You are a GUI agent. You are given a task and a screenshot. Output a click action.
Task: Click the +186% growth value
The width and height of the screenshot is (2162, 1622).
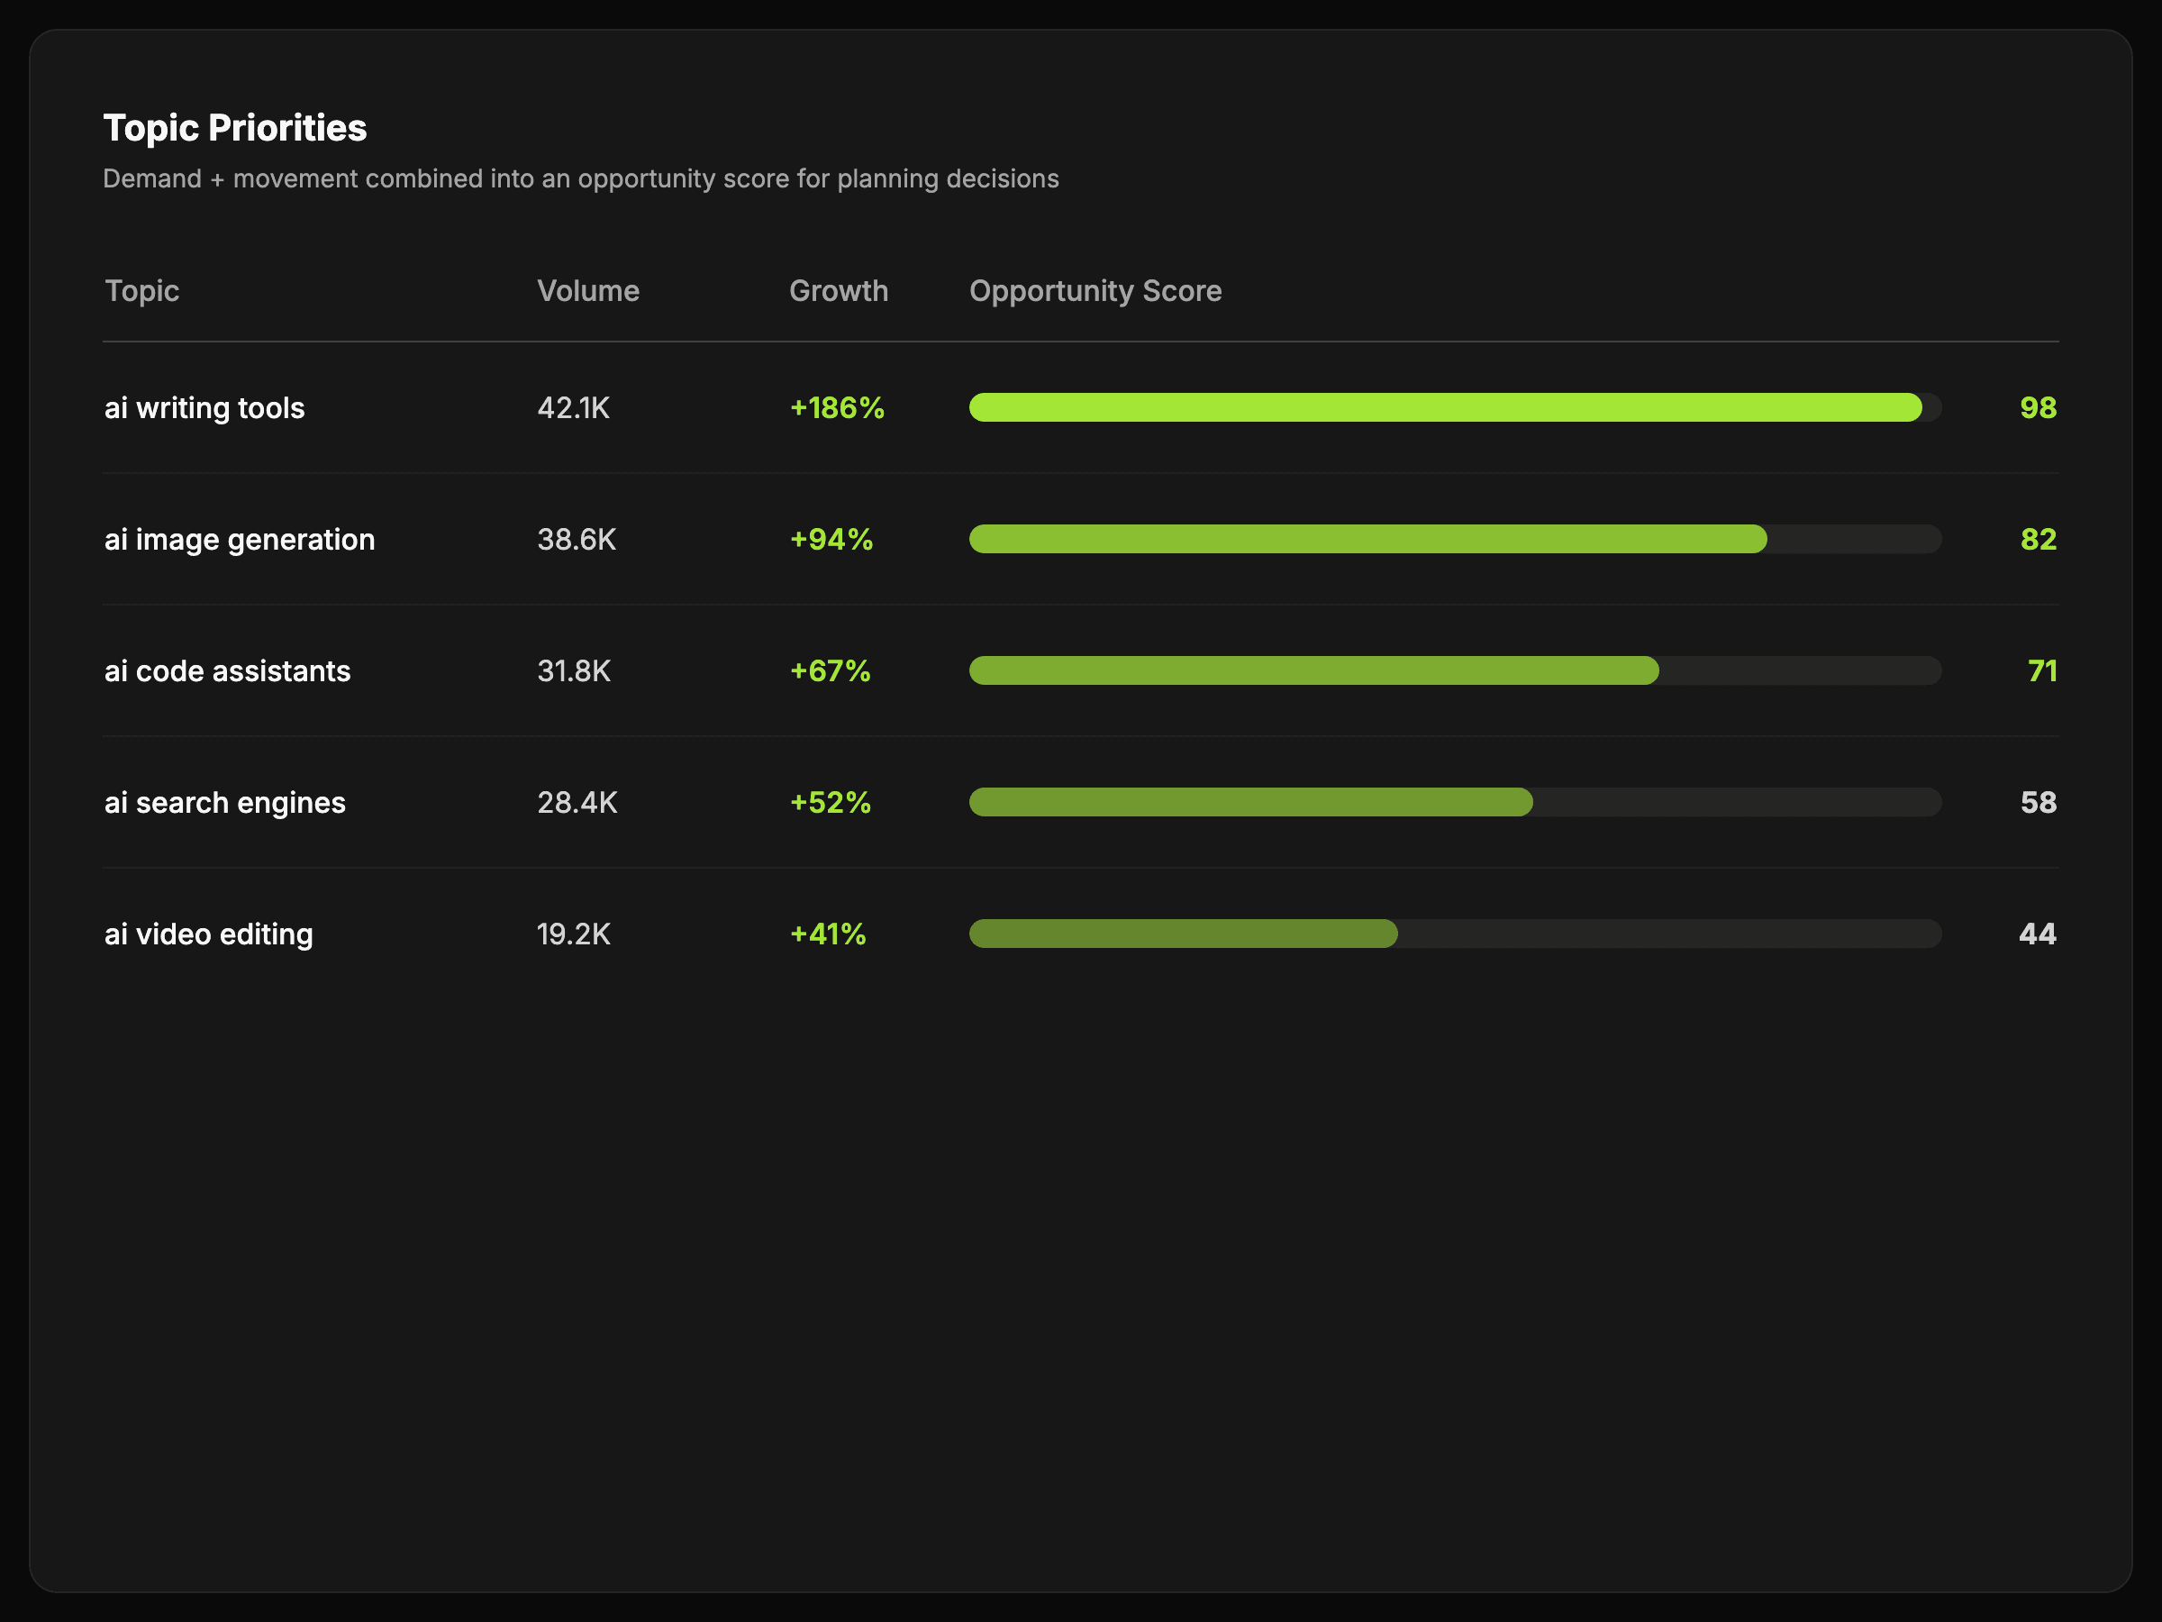tap(837, 407)
